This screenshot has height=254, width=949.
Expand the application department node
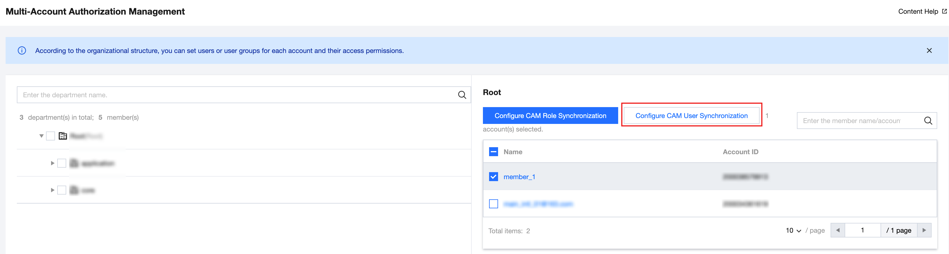[x=52, y=163]
